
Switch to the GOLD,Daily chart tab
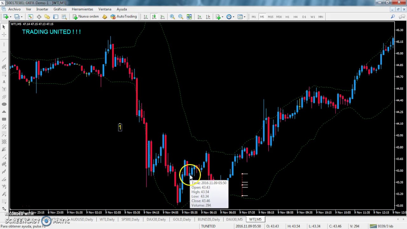(x=182, y=219)
